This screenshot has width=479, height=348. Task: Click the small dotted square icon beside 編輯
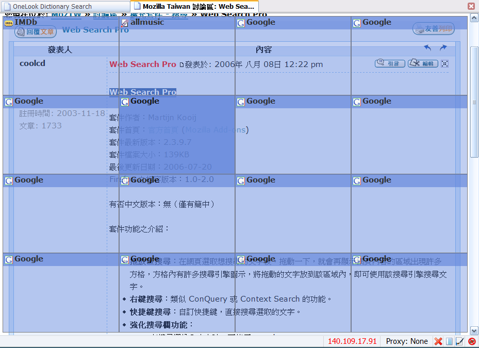pos(445,63)
